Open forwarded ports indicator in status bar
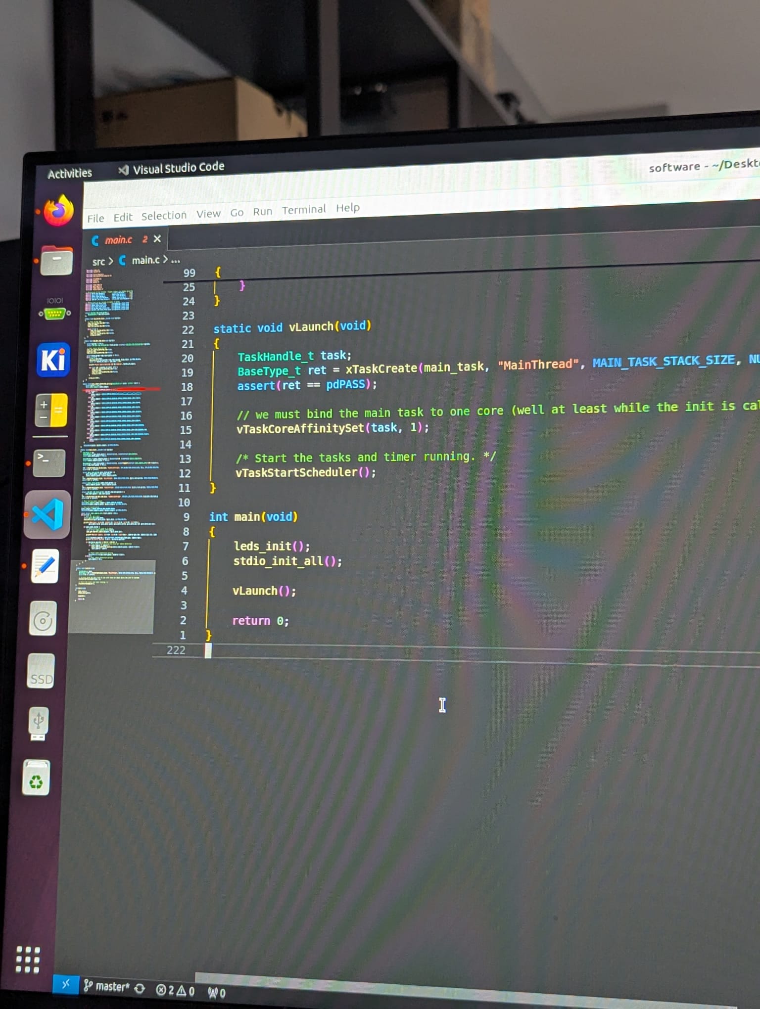Viewport: 760px width, 1009px height. pyautogui.click(x=217, y=992)
